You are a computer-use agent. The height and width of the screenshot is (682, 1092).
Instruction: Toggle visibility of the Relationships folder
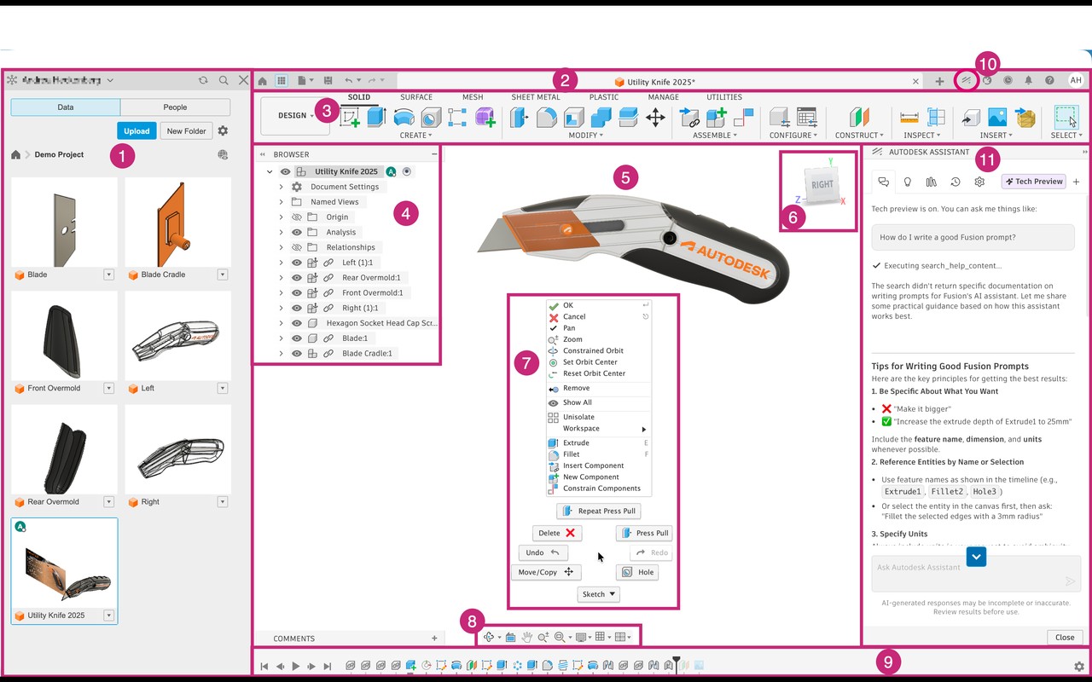(x=297, y=247)
